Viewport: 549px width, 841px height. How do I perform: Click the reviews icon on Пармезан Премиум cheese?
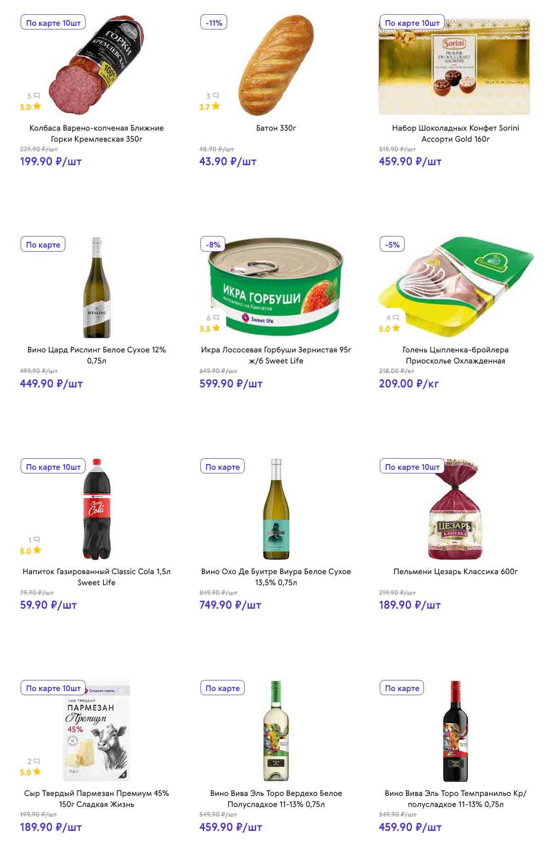pos(37,761)
